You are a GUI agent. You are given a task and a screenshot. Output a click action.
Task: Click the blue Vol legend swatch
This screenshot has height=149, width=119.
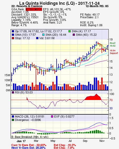(x=37, y=38)
